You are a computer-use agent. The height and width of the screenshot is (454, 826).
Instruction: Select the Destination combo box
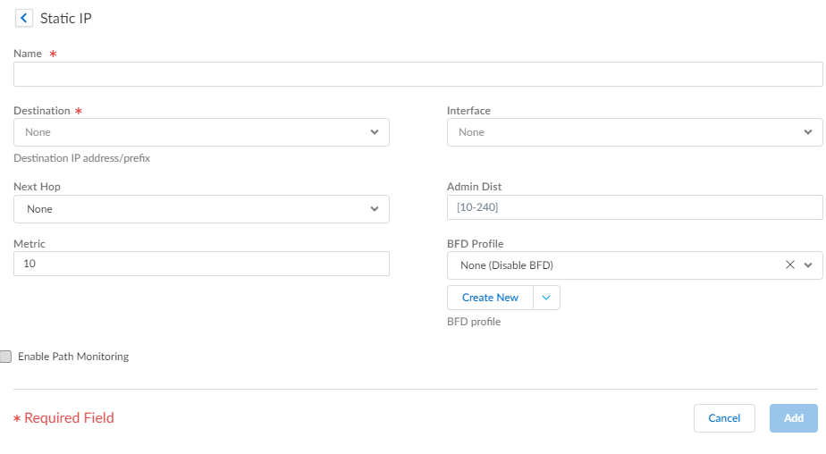[x=192, y=132]
